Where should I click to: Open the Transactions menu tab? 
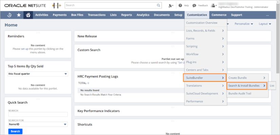coord(97,15)
